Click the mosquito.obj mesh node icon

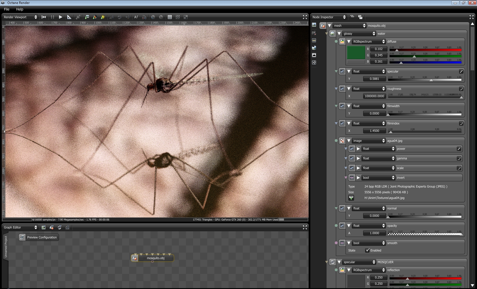pos(323,26)
